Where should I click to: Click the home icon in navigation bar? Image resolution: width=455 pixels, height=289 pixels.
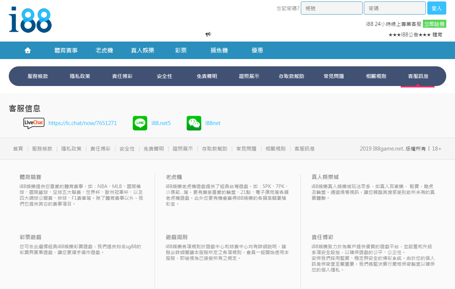coord(28,51)
